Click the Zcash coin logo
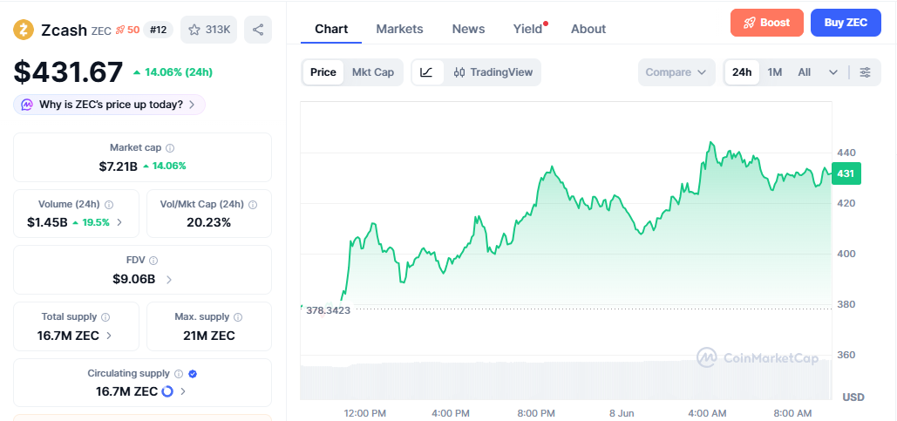Viewport: 897px width, 421px height. (x=24, y=30)
